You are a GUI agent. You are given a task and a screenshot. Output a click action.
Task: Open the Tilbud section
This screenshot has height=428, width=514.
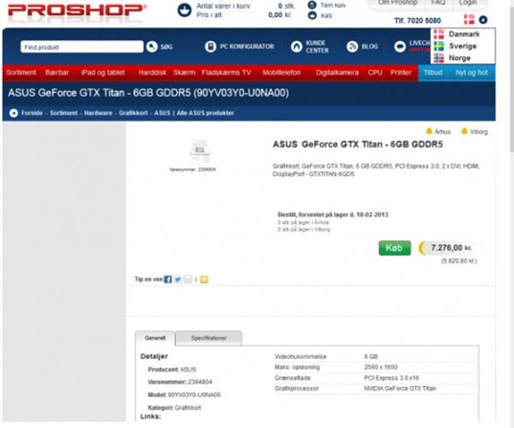[433, 73]
